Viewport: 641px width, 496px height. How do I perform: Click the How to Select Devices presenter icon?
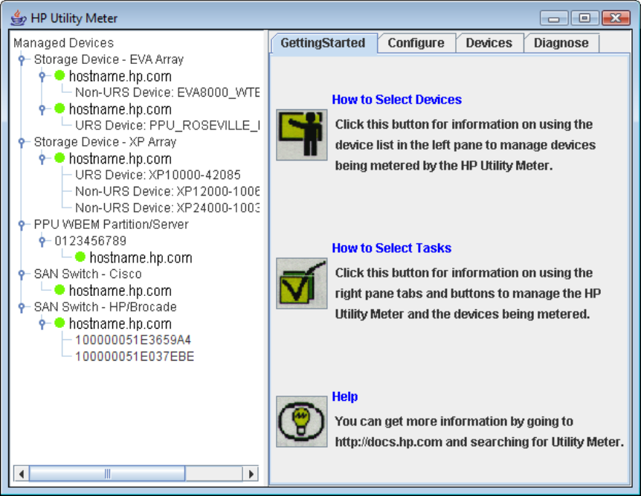coord(302,135)
